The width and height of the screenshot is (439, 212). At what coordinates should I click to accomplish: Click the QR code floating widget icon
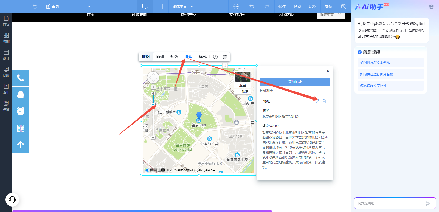[21, 128]
